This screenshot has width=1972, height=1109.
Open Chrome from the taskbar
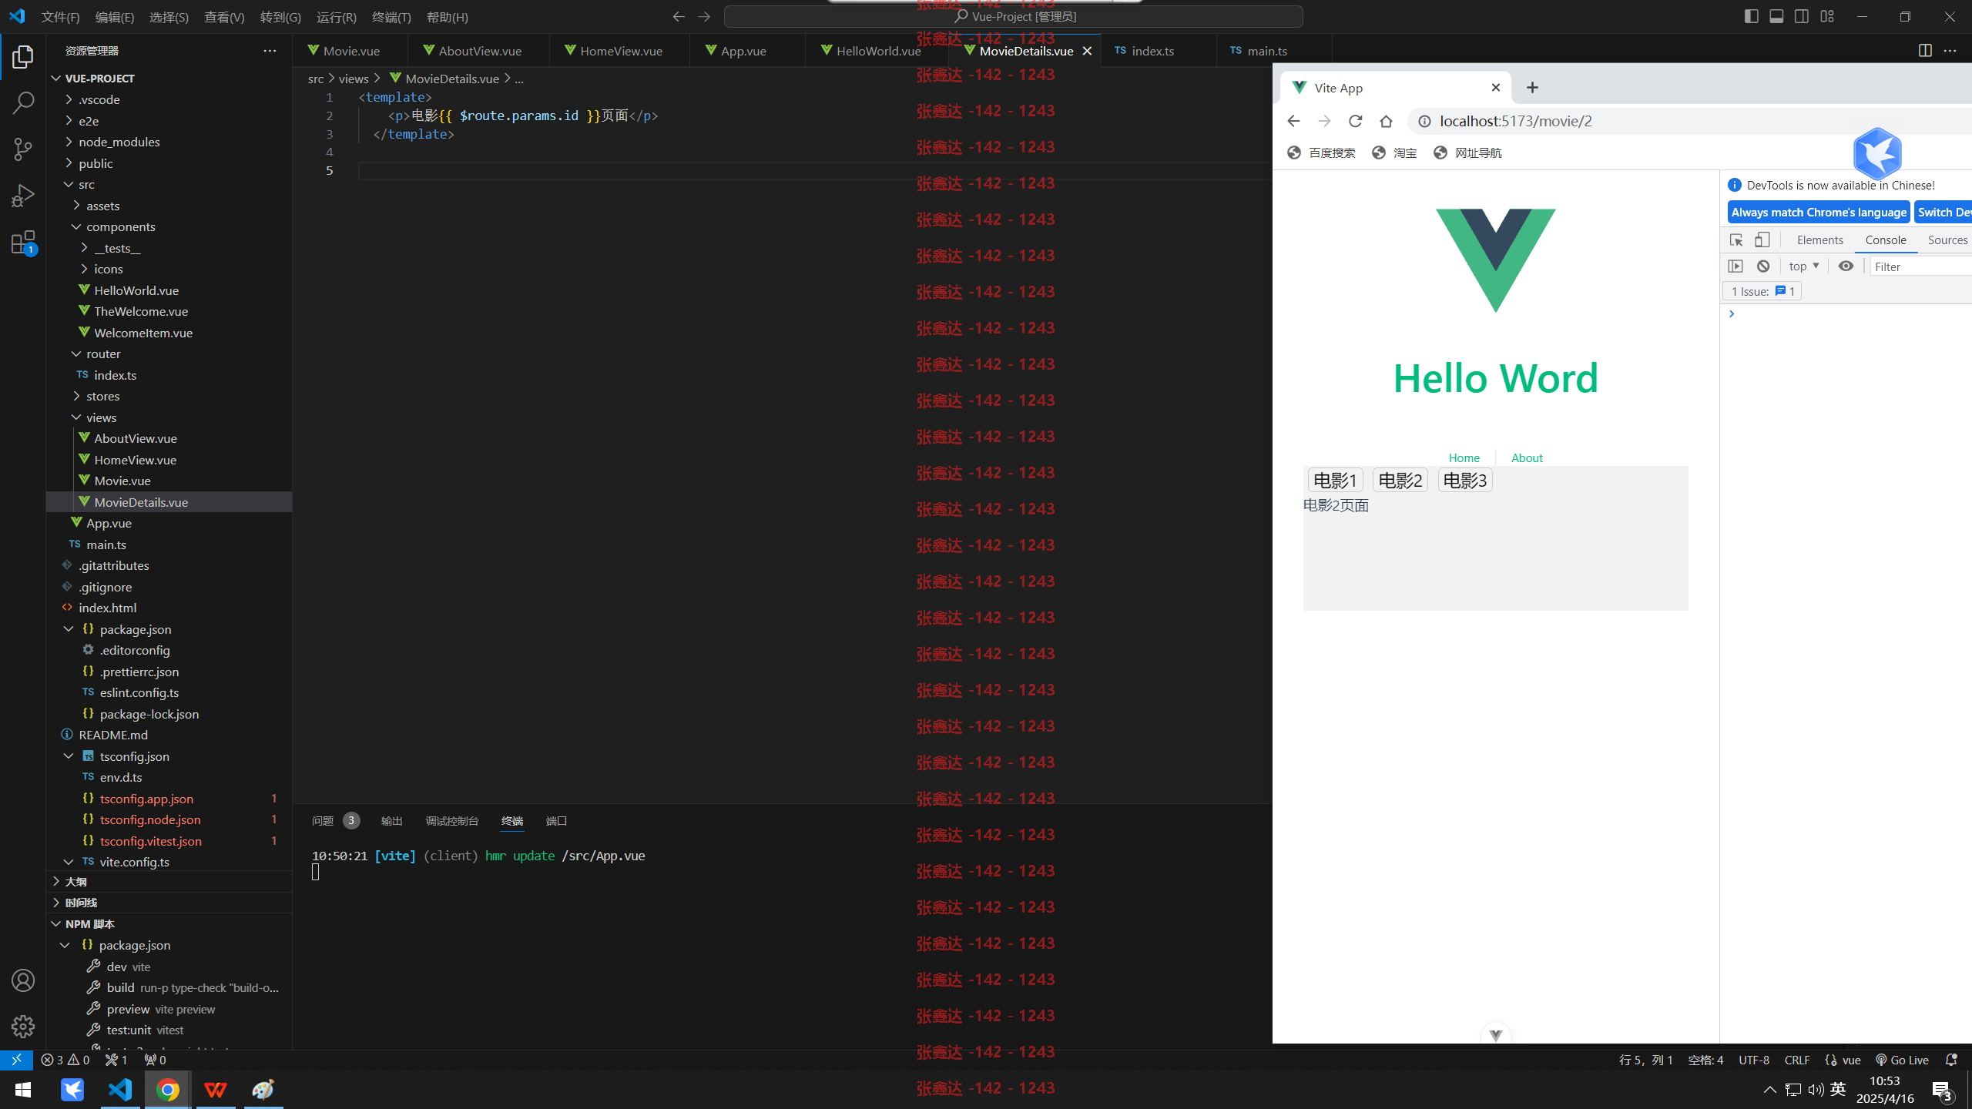click(168, 1090)
